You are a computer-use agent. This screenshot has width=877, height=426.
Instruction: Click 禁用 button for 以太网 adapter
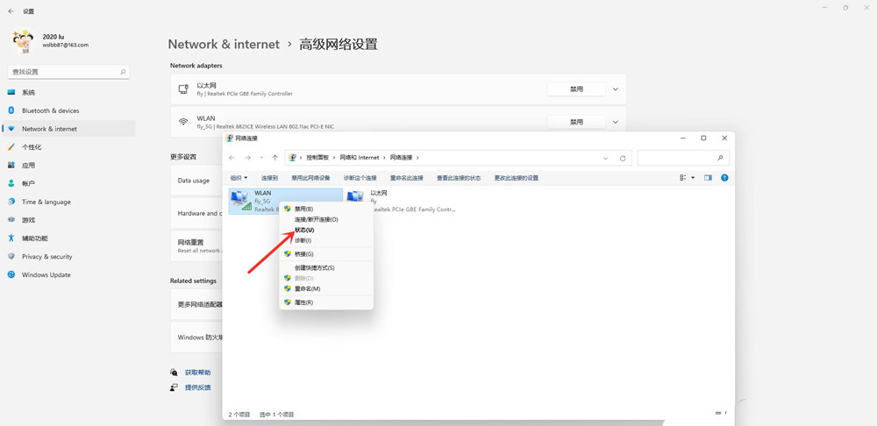point(576,89)
